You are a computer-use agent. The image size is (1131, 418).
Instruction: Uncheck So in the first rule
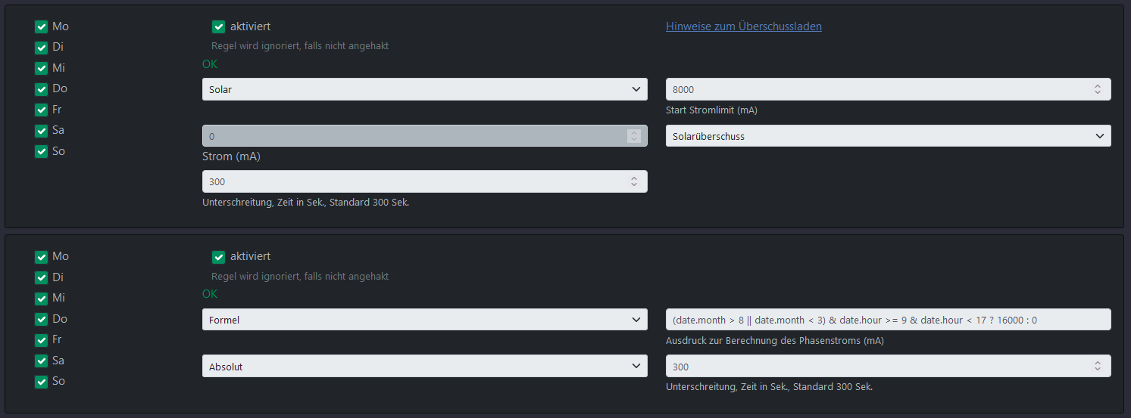click(42, 151)
